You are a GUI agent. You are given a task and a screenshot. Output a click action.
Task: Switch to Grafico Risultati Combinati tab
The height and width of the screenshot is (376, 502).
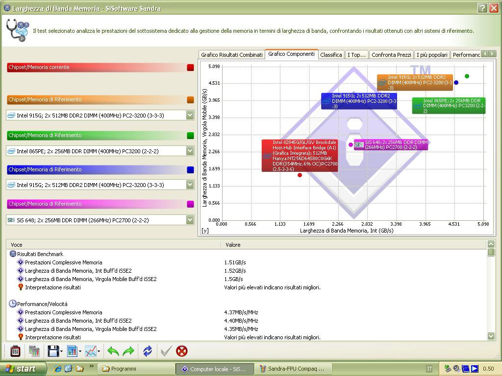(231, 55)
